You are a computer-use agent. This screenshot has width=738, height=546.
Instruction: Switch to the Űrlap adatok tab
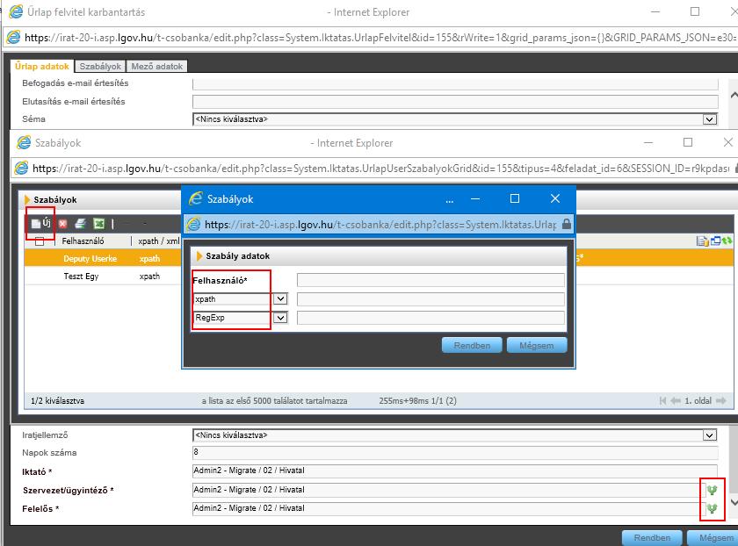(42, 67)
